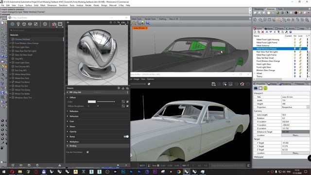Toggle the Bump switch
The image size is (311, 175).
[126, 137]
